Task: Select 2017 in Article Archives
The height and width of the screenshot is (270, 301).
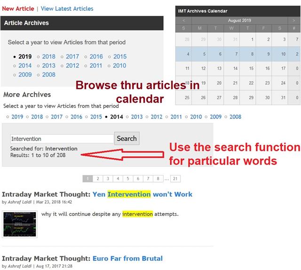Action: coord(72,56)
